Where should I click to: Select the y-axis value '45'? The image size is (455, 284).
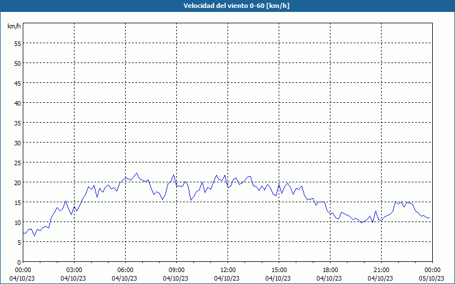pyautogui.click(x=18, y=83)
